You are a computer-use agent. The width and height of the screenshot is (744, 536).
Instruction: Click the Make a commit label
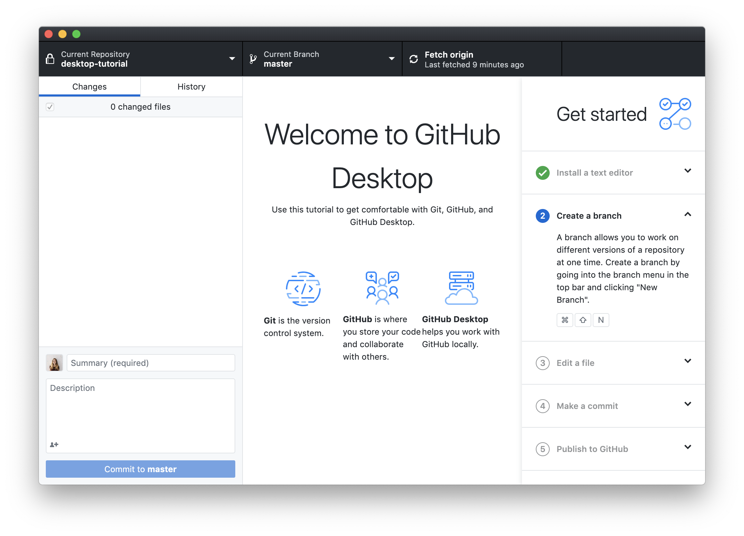point(587,406)
